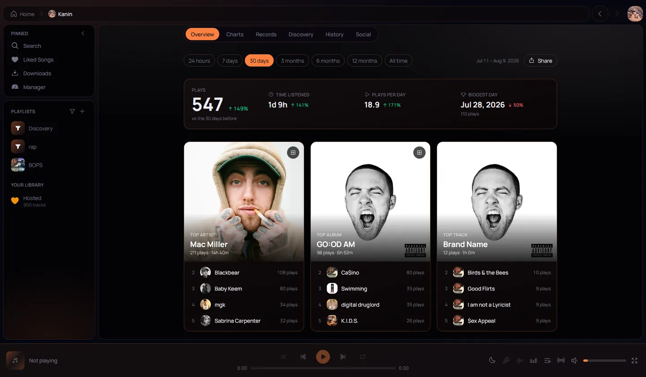The height and width of the screenshot is (377, 646).
Task: Open artist Blackbear row
Action: click(244, 273)
